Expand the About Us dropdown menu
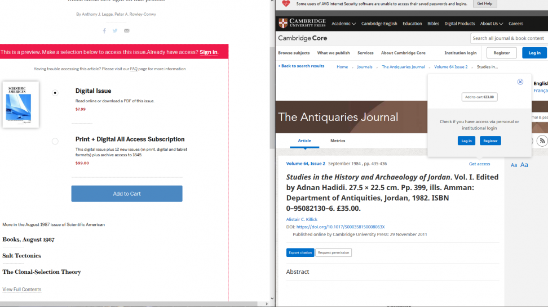Image resolution: width=548 pixels, height=307 pixels. click(x=492, y=24)
